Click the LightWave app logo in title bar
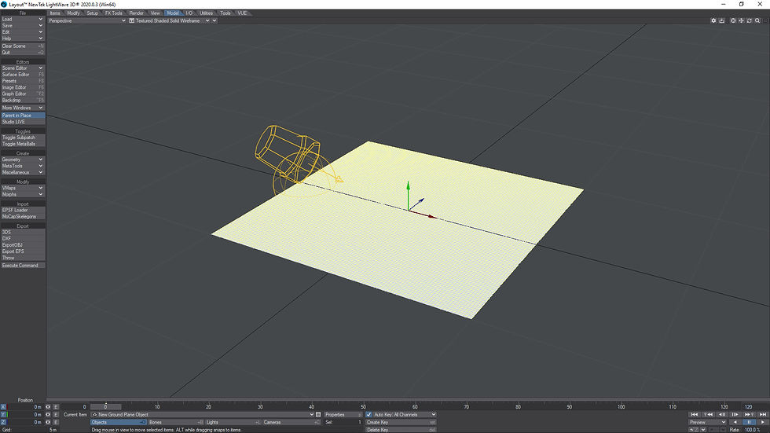The height and width of the screenshot is (433, 770). pos(4,5)
